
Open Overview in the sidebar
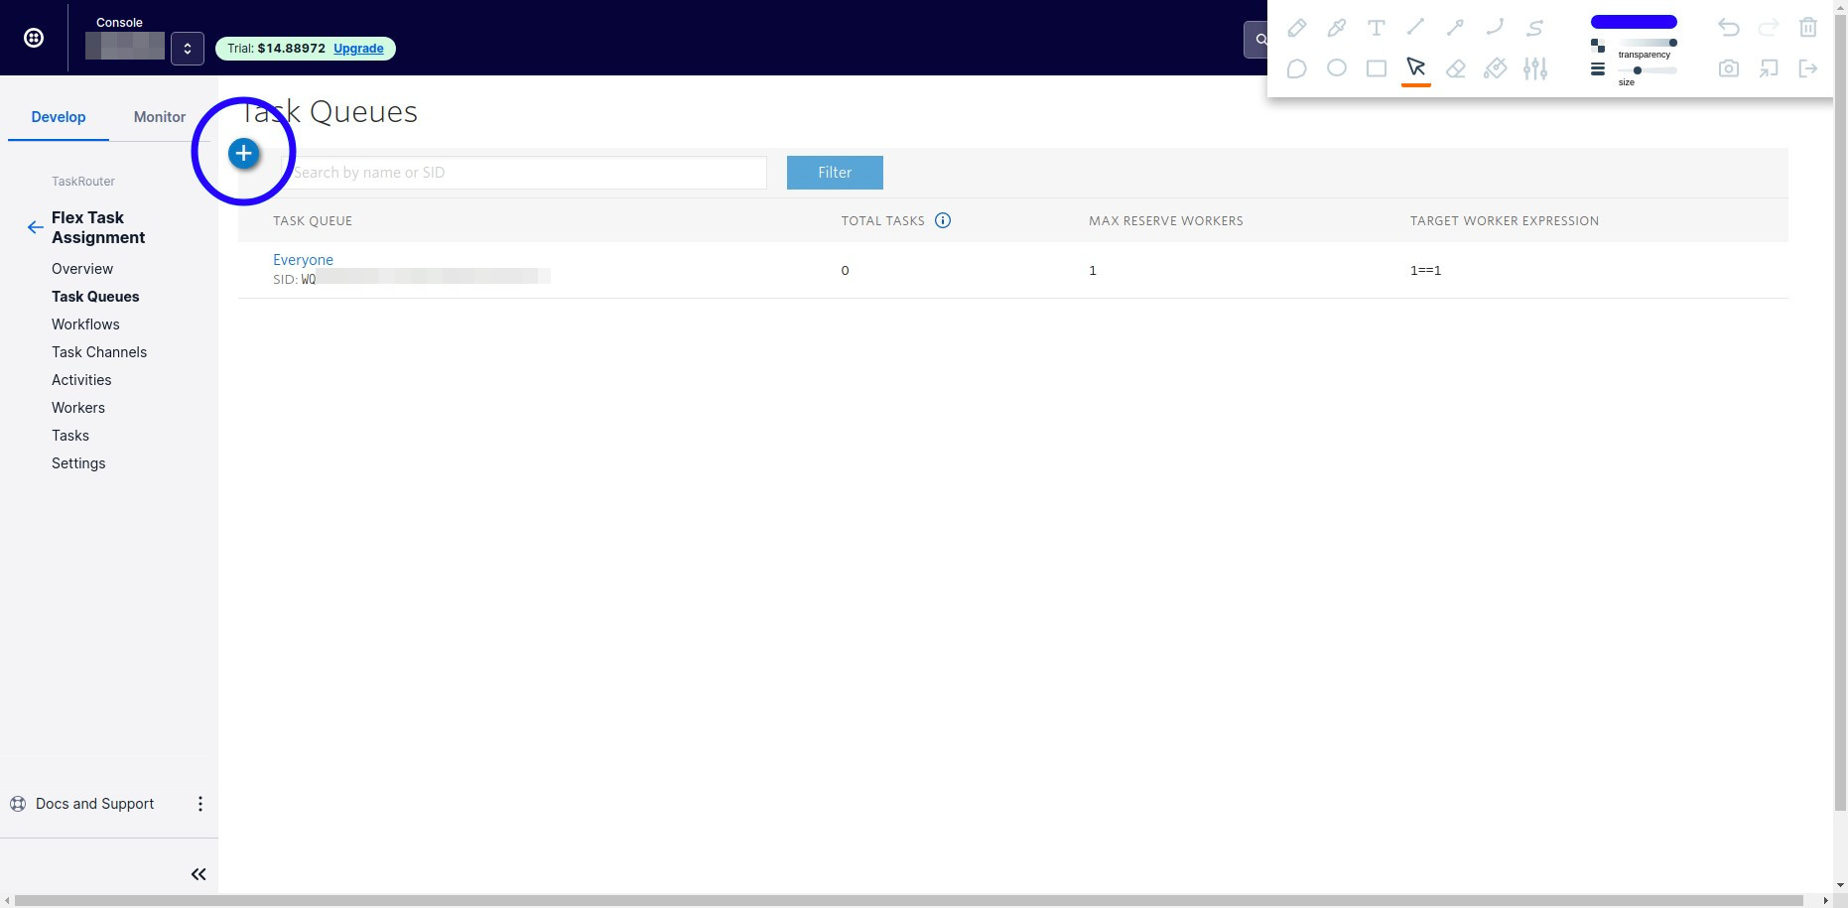tap(82, 269)
